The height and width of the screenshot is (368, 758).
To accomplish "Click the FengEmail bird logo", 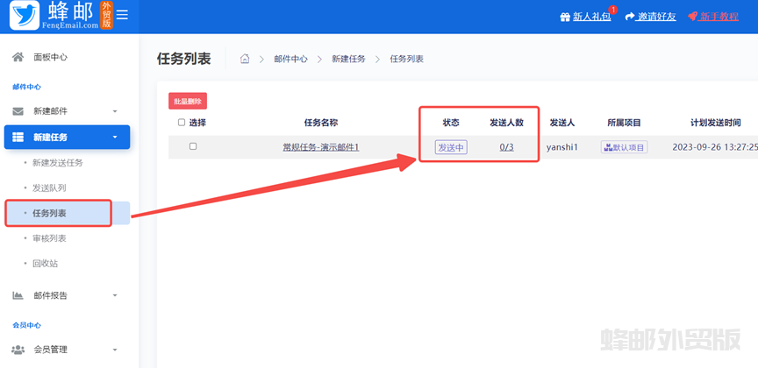I will (x=24, y=16).
